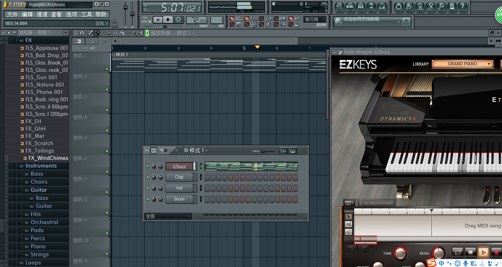Toggle the EZkeys channel mute LED
The height and width of the screenshot is (267, 502).
tap(148, 167)
